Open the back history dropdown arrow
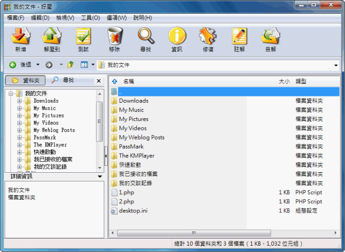Image resolution: width=345 pixels, height=252 pixels. (x=38, y=65)
